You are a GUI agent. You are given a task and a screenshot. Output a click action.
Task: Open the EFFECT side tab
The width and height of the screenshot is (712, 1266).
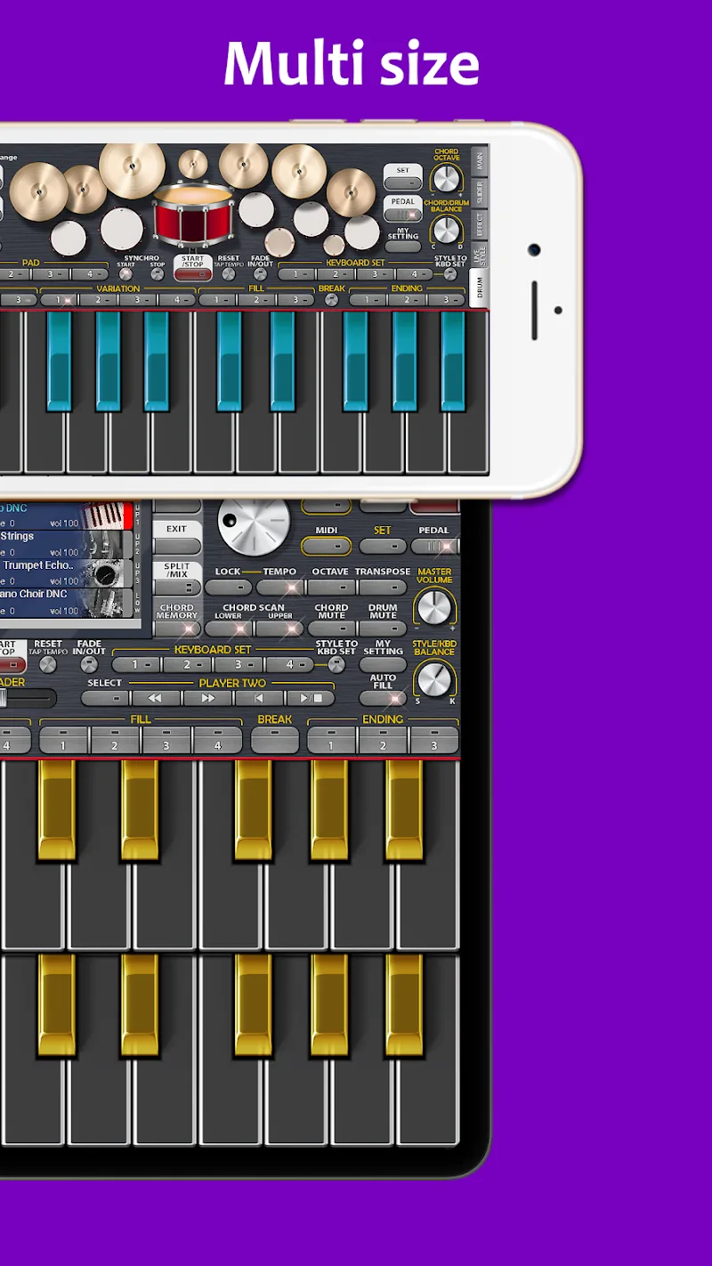(x=479, y=223)
